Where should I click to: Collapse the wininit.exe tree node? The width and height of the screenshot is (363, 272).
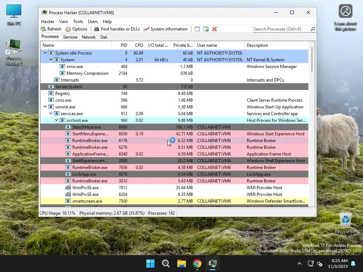[45, 107]
